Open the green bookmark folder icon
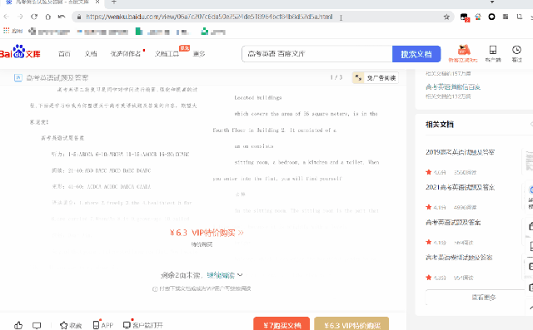Viewport: 533px width, 330px height. [x=139, y=32]
